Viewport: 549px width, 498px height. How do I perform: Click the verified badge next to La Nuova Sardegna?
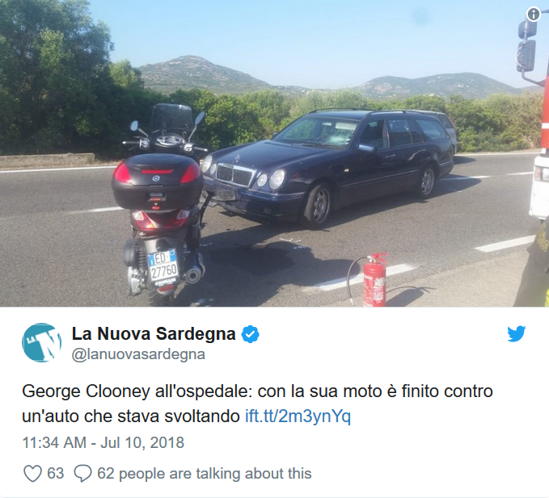tap(251, 334)
